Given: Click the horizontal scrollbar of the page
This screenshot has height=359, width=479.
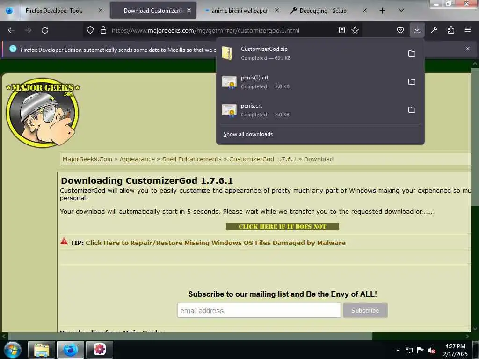Looking at the screenshot, I should point(189,337).
